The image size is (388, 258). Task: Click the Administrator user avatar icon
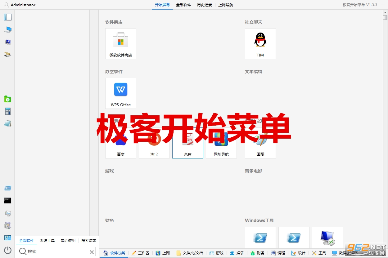point(6,5)
